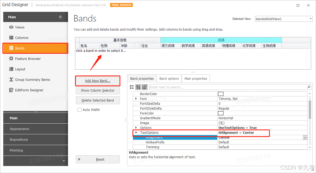Viewport: 316px width, 173px height.
Task: Click the Add New Band button
Action: click(98, 81)
